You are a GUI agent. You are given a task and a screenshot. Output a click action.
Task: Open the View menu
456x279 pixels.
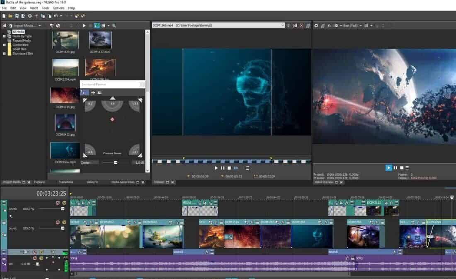[x=23, y=8]
